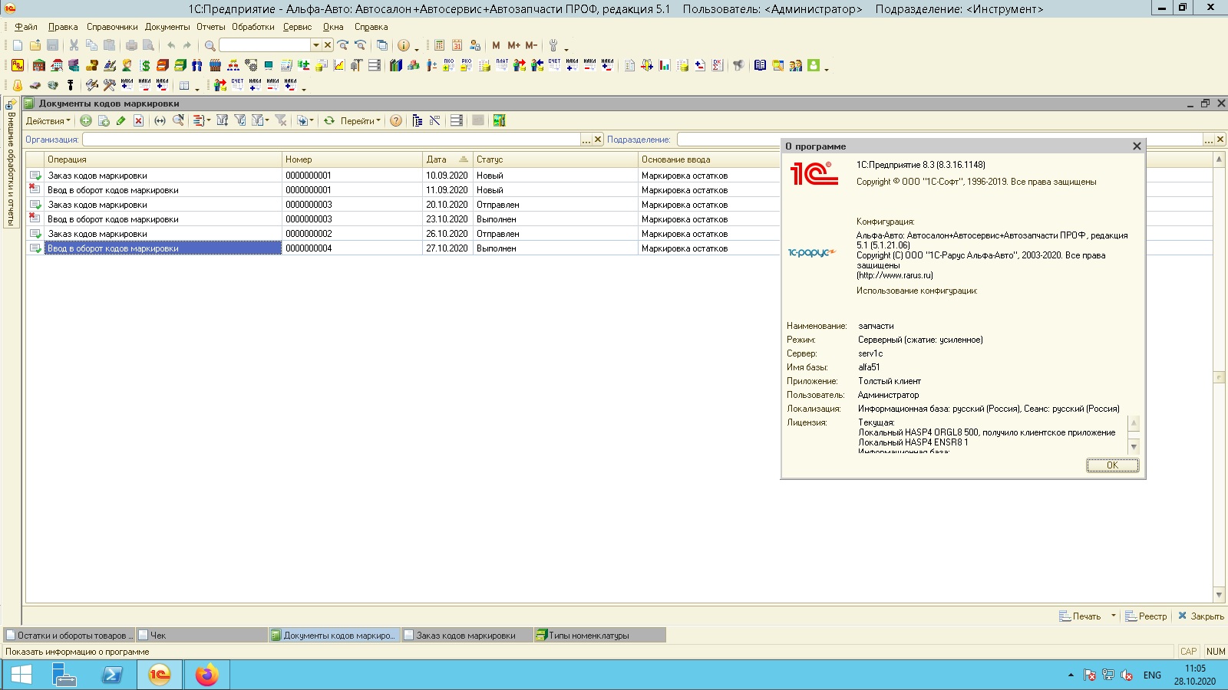Clear the Организация field with its X button
1228x690 pixels.
click(x=599, y=140)
